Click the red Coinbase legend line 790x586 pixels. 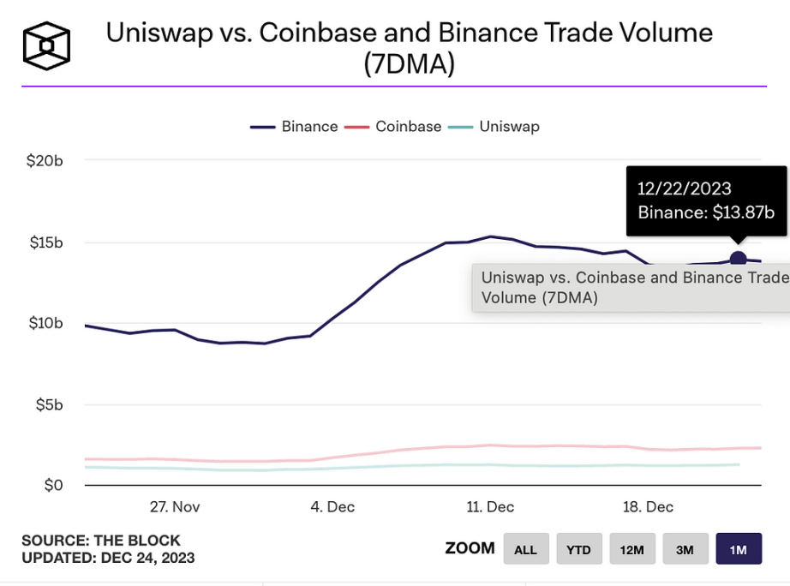click(x=356, y=127)
